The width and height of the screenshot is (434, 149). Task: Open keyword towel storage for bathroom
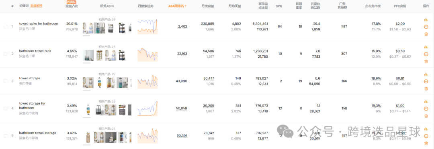tap(33, 105)
